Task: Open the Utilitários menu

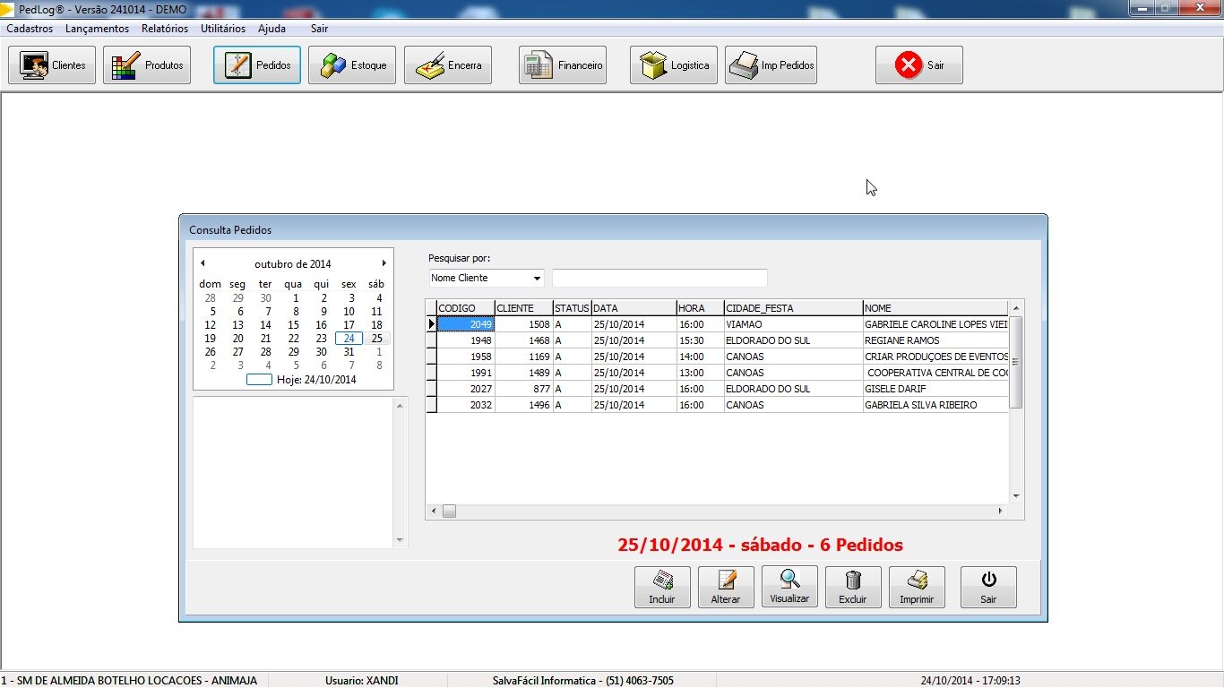Action: [x=222, y=29]
